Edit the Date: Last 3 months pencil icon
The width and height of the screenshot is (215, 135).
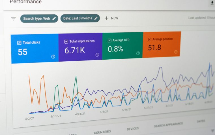(96, 18)
